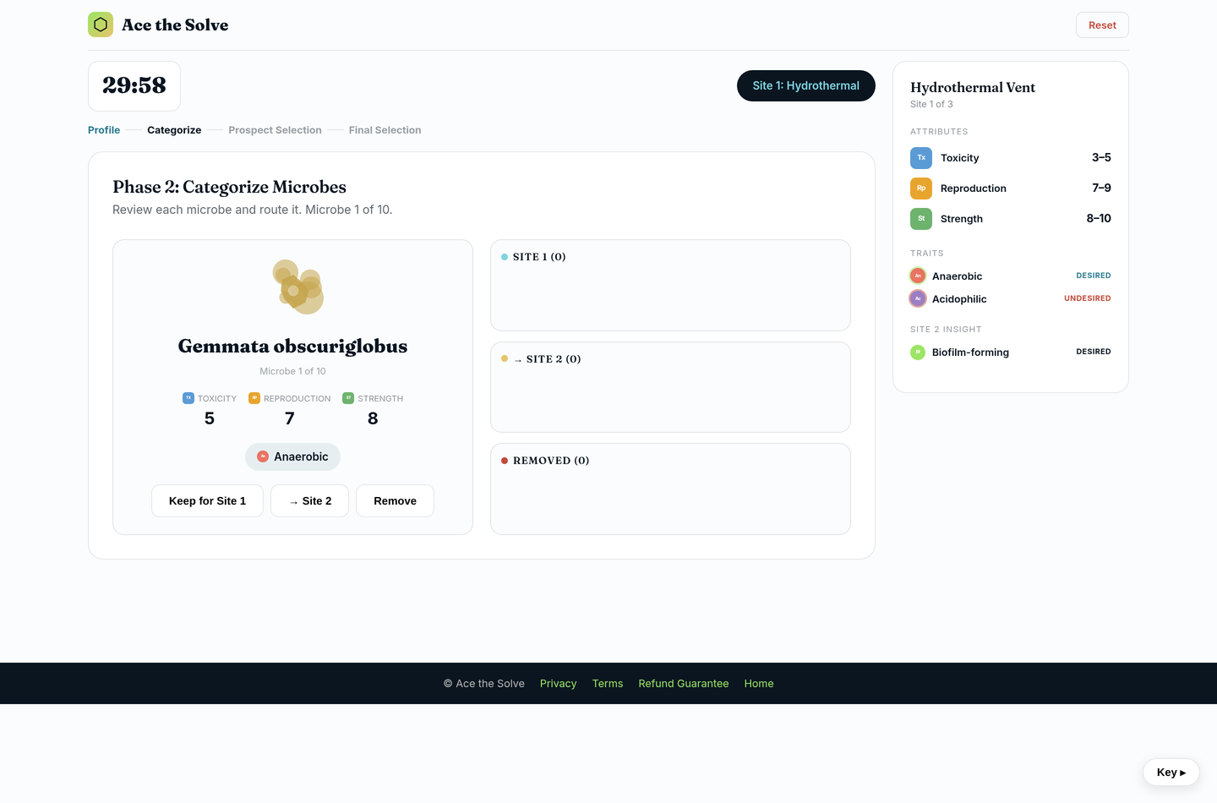Keep the microbe for Site 1
Screen dimensions: 1217x803
(207, 500)
